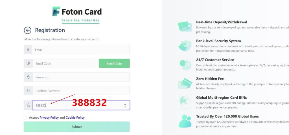Click the Zero Hidden Fee card icon
Viewport: 289px width, 135px height.
pos(185,83)
